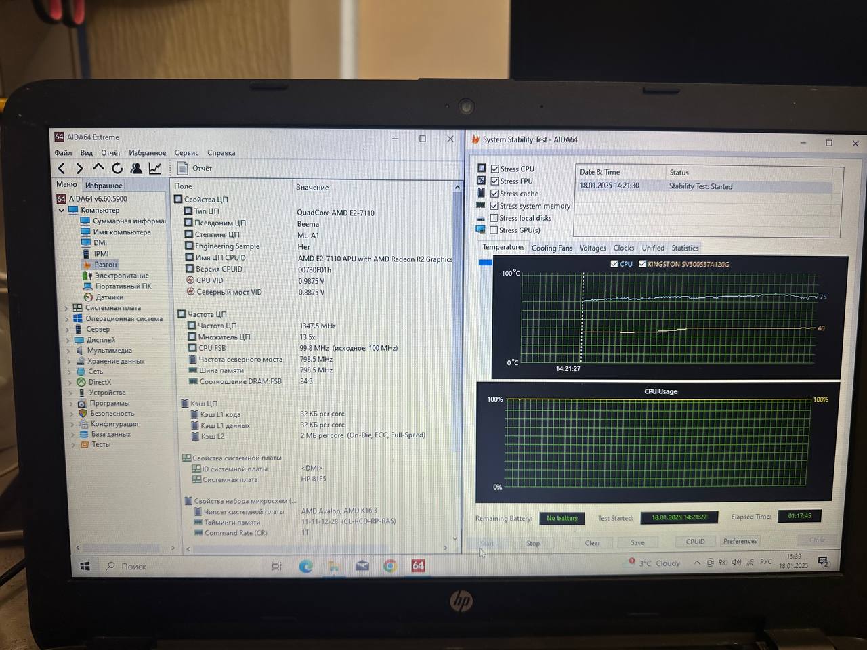867x650 pixels.
Task: Expand the Мультимедиа tree node
Action: tap(69, 351)
